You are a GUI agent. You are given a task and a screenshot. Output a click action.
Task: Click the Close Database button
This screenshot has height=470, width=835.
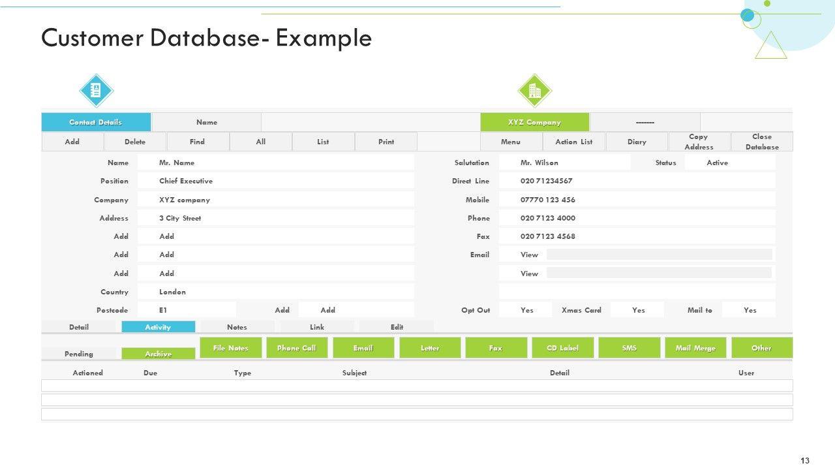coord(761,142)
